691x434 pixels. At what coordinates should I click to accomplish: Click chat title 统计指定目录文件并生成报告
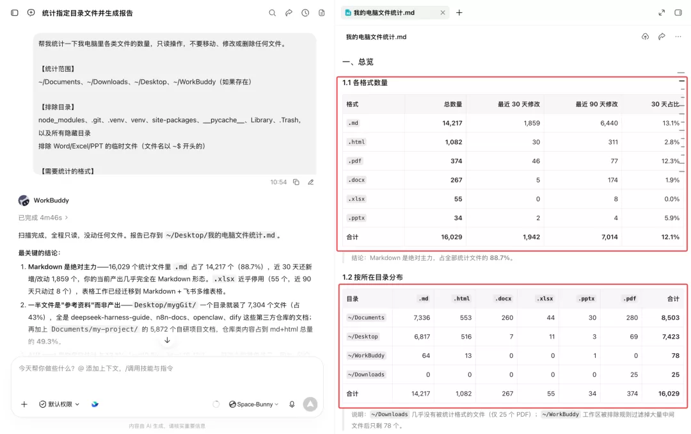click(x=87, y=13)
